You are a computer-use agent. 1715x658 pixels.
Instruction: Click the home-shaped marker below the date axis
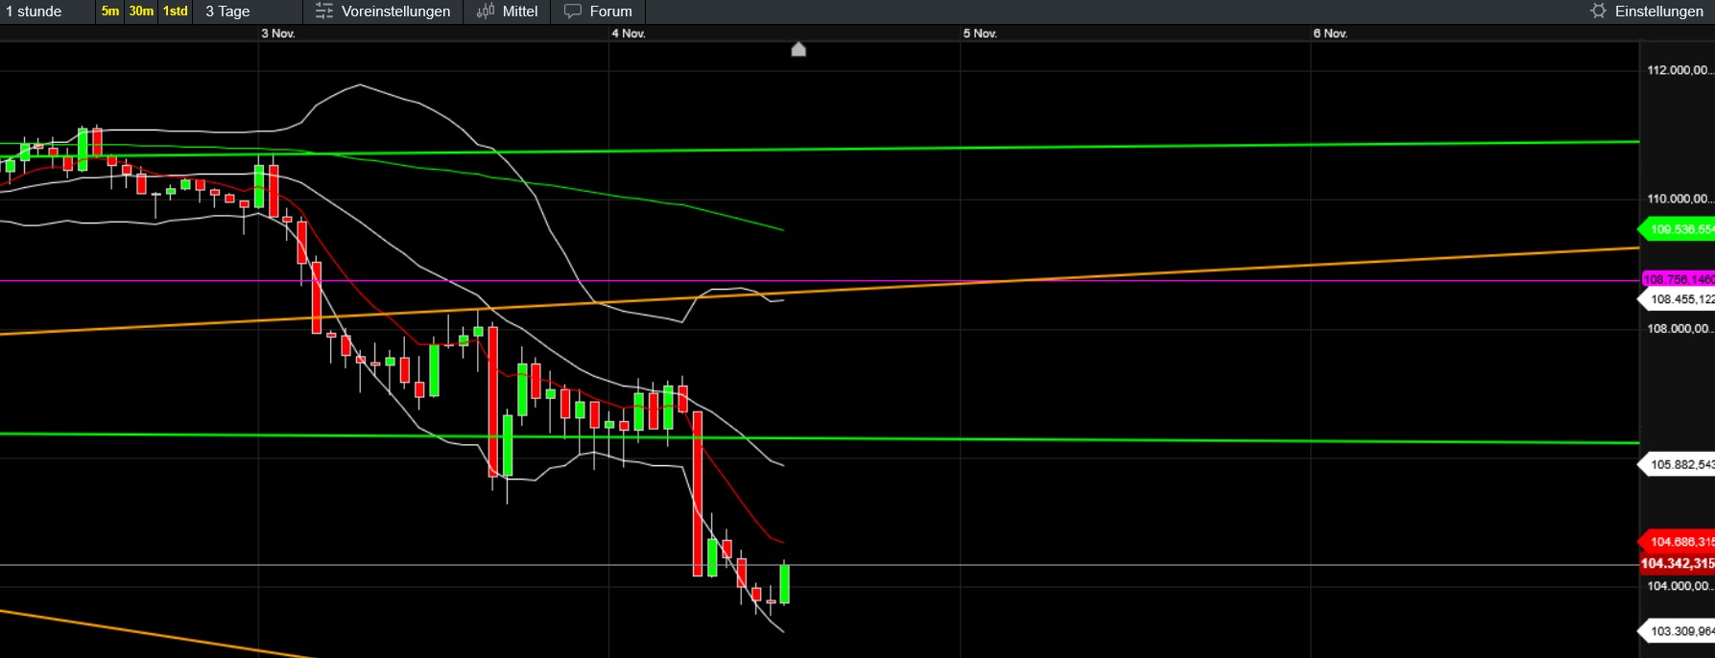[x=798, y=49]
